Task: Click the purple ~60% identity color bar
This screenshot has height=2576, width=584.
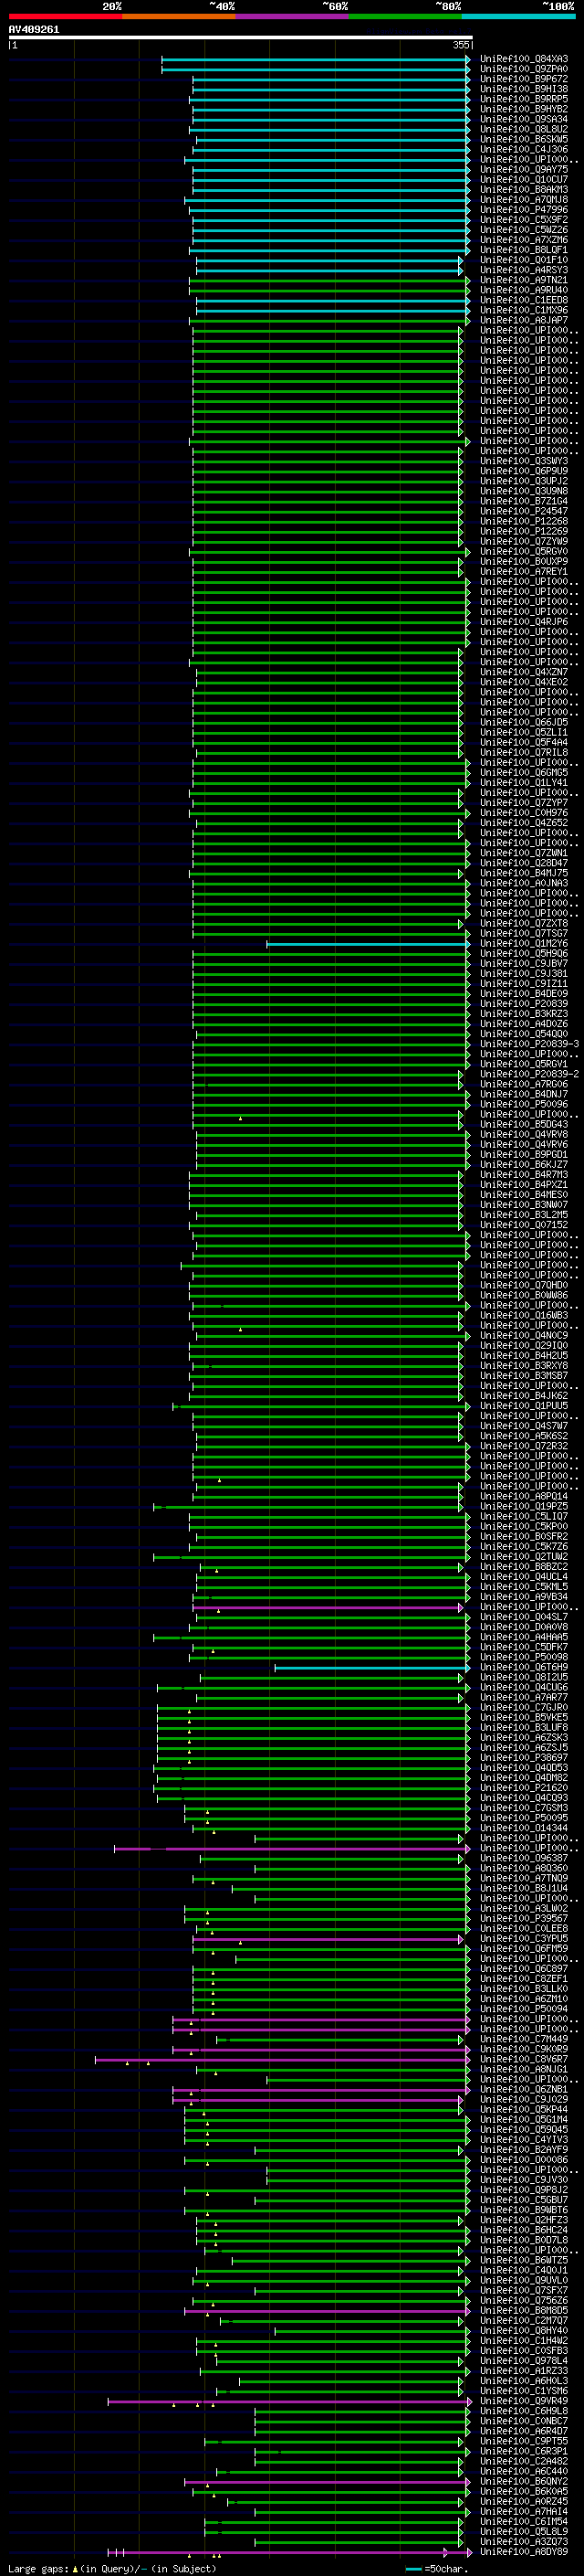Action: (291, 16)
